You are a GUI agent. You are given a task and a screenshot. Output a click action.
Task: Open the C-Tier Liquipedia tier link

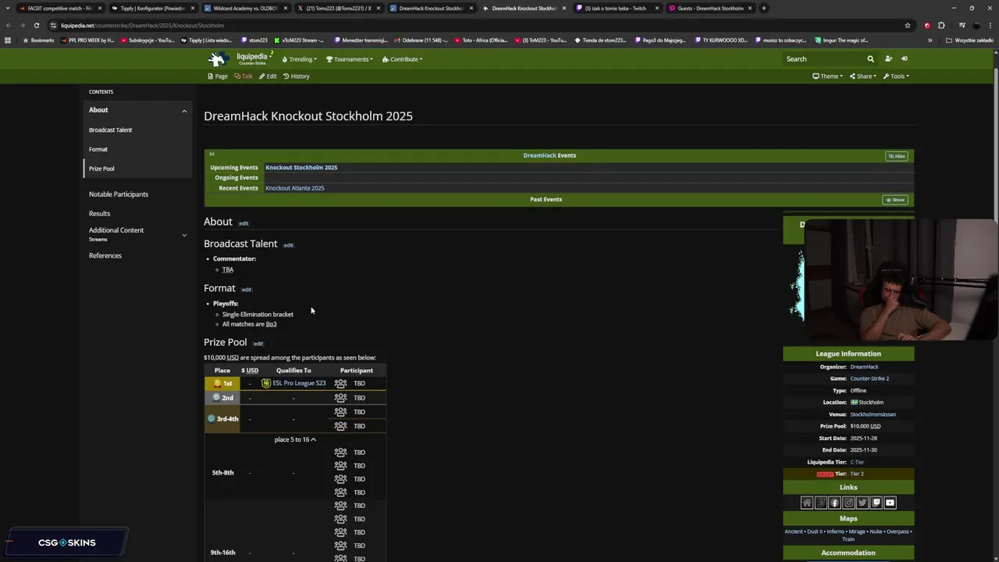(857, 462)
